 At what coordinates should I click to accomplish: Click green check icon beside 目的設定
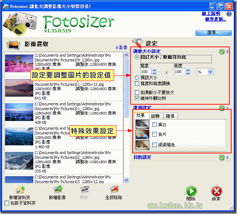(x=222, y=158)
